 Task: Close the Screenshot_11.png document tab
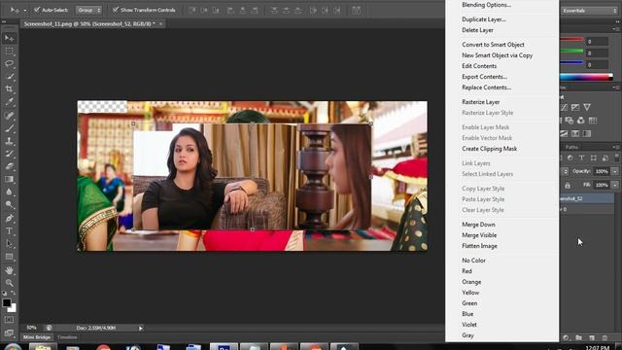click(160, 23)
